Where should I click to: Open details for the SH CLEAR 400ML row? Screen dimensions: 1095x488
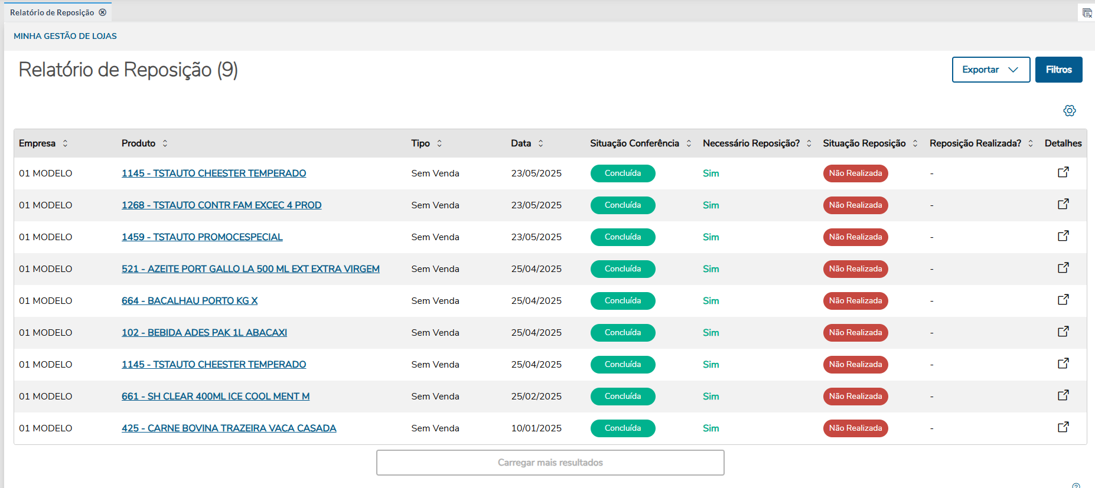[x=1063, y=395]
